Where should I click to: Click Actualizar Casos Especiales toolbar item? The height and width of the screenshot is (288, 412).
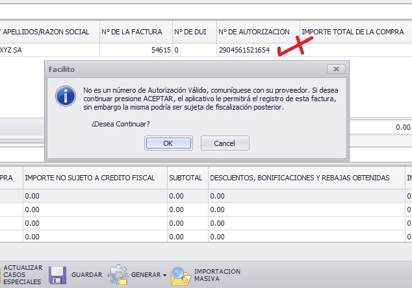click(x=23, y=275)
